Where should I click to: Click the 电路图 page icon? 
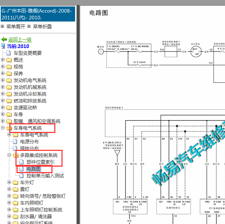[22, 169]
